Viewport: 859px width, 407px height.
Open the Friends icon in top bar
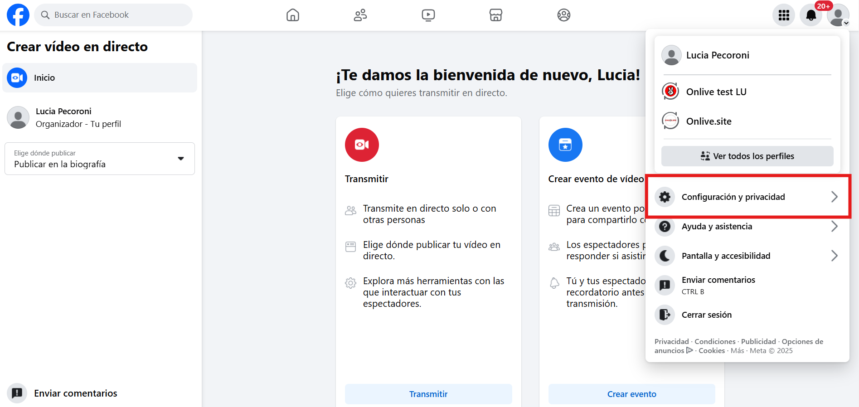[360, 15]
